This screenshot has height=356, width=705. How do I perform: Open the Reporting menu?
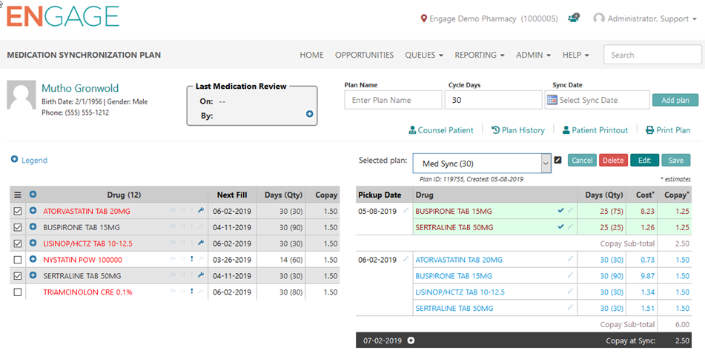(479, 55)
